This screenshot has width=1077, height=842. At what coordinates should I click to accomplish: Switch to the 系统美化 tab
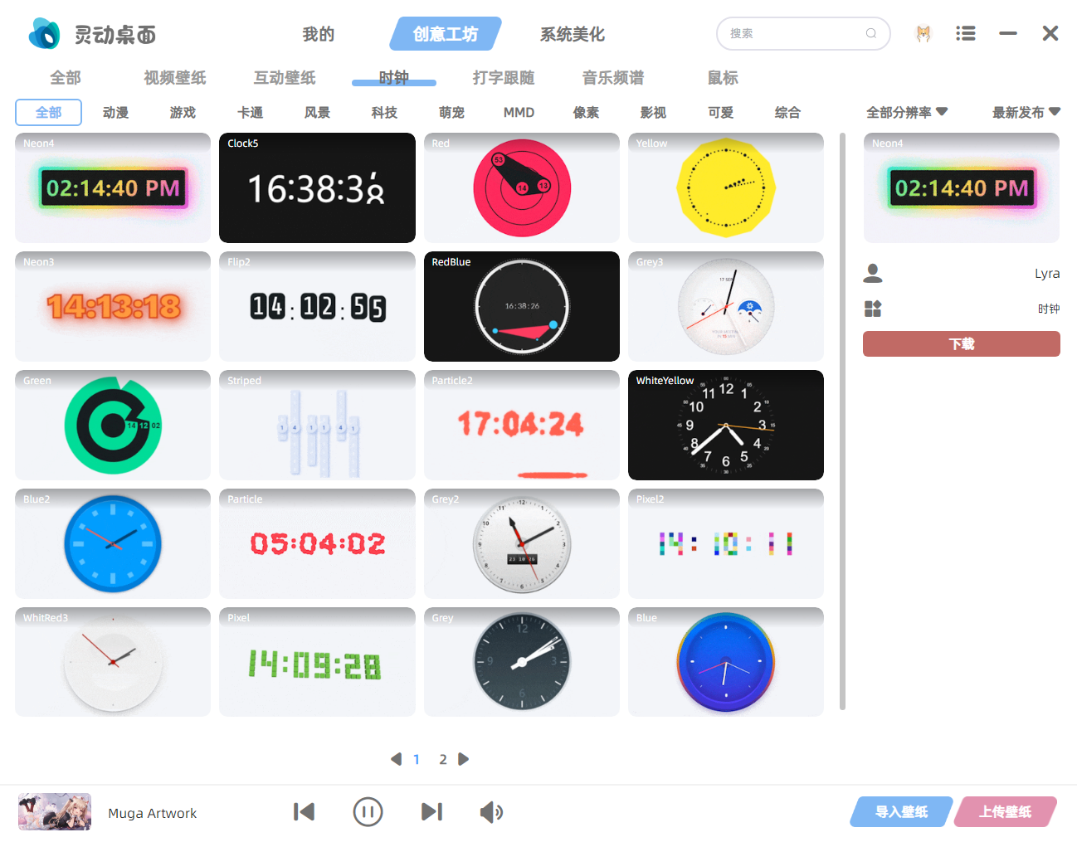tap(572, 35)
